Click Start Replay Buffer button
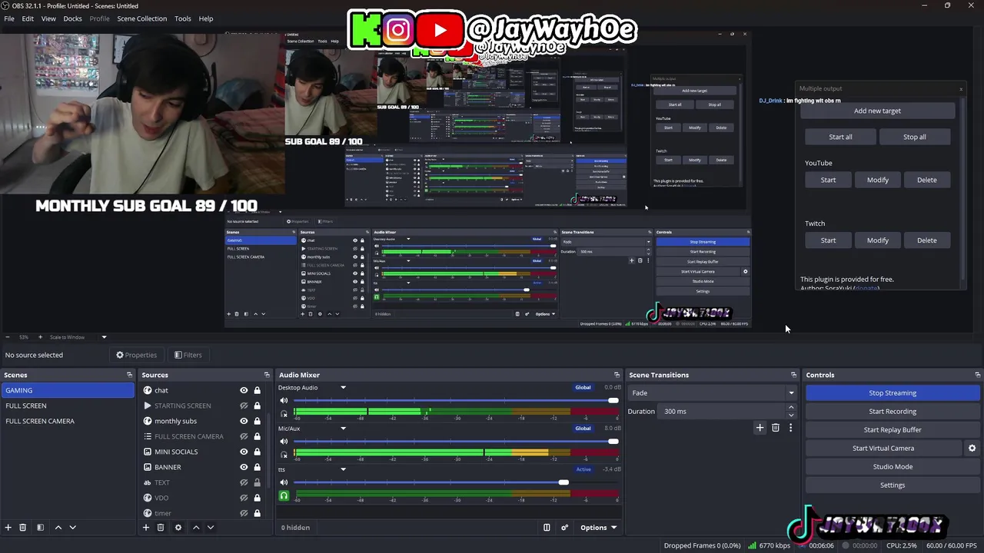The image size is (984, 553). coord(893,430)
